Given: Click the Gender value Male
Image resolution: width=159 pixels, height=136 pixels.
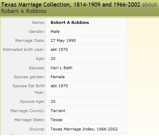Looking at the screenshot, I should 55,31.
